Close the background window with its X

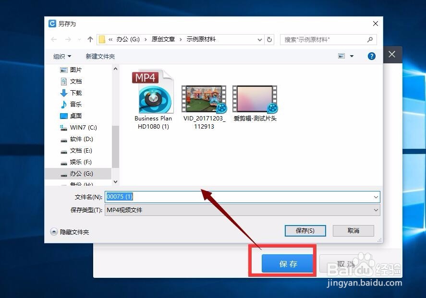[x=392, y=54]
